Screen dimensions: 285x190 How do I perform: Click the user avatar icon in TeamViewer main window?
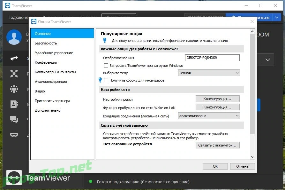[x=14, y=37]
